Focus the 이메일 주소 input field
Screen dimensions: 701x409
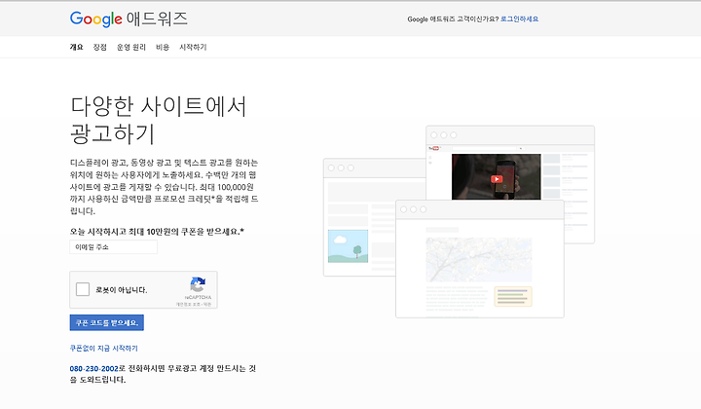tap(114, 247)
